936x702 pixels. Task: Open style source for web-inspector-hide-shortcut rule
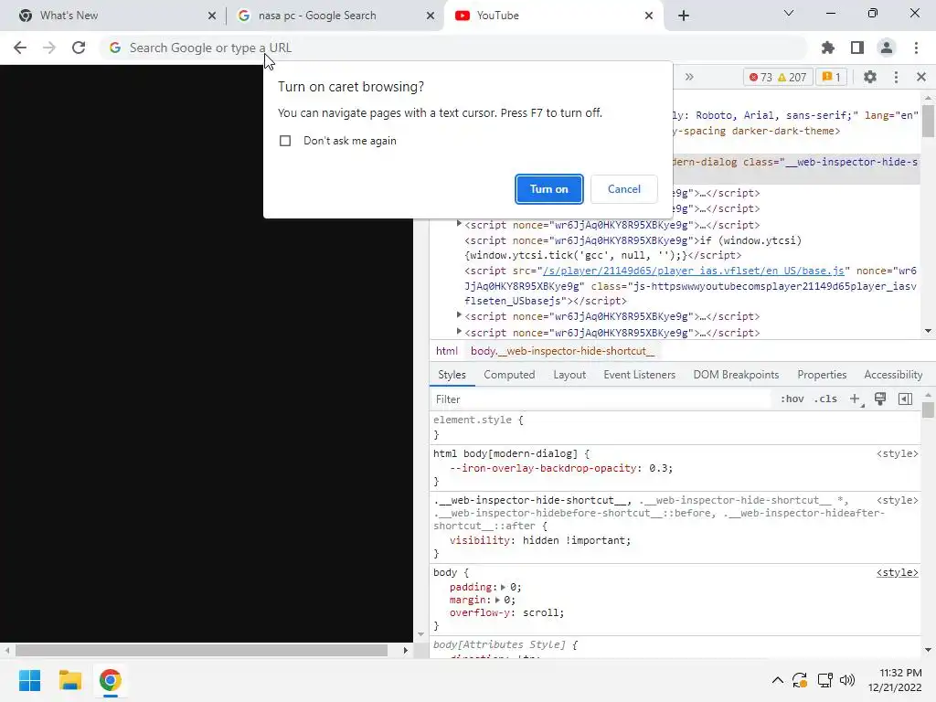(x=898, y=500)
